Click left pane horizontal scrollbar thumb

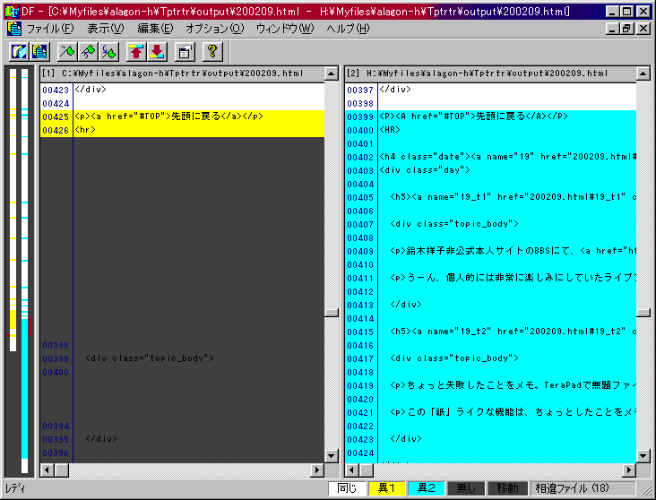[61, 470]
